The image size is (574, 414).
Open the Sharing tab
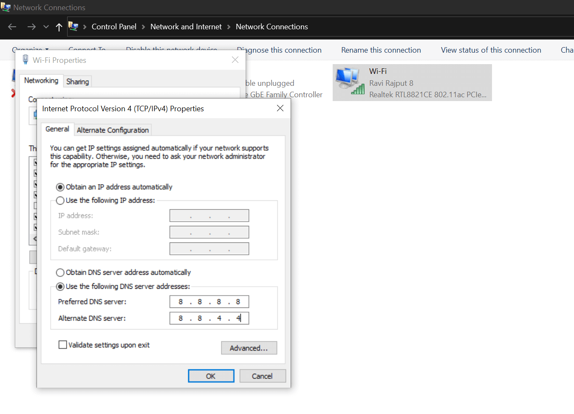tap(77, 82)
